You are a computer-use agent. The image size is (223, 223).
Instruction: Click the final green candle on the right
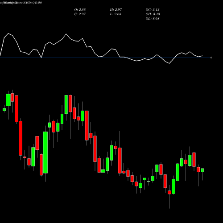[202, 170]
